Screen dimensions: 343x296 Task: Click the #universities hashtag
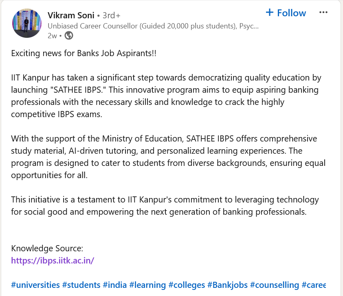click(x=35, y=285)
